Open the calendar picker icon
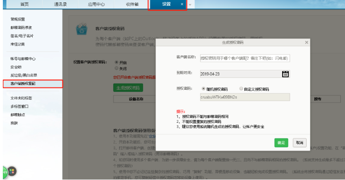Screen dimensions: 345x180 coord(285,74)
